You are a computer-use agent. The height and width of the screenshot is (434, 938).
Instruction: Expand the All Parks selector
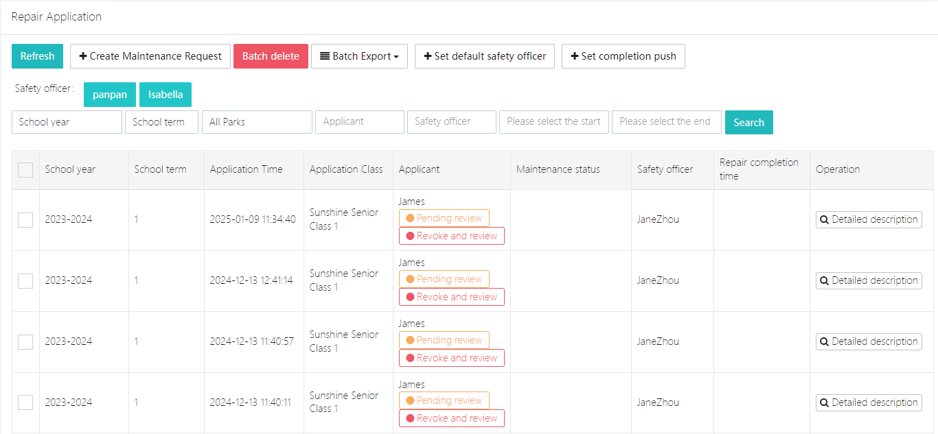pyautogui.click(x=257, y=122)
